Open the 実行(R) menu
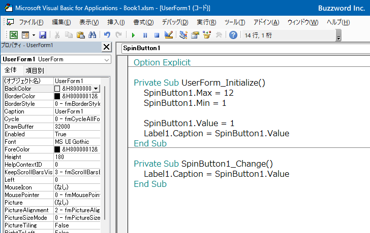The image size is (370, 233). coord(206,22)
